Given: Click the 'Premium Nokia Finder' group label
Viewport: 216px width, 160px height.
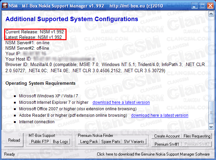Looking at the screenshot, I should coord(96,135).
